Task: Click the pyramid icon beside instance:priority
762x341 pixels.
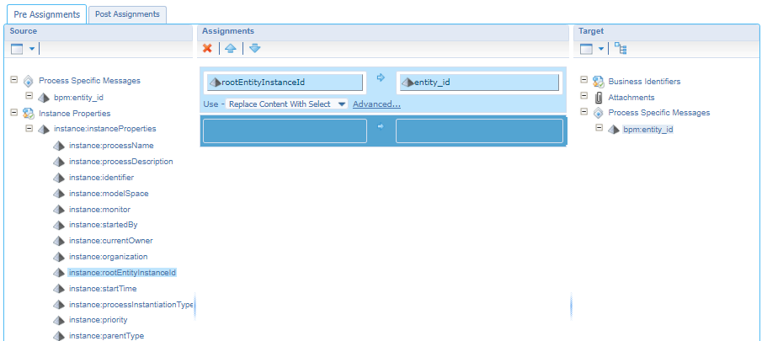Action: tap(59, 321)
